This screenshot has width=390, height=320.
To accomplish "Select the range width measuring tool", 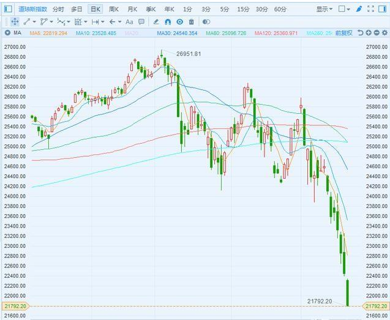I will (x=95, y=22).
